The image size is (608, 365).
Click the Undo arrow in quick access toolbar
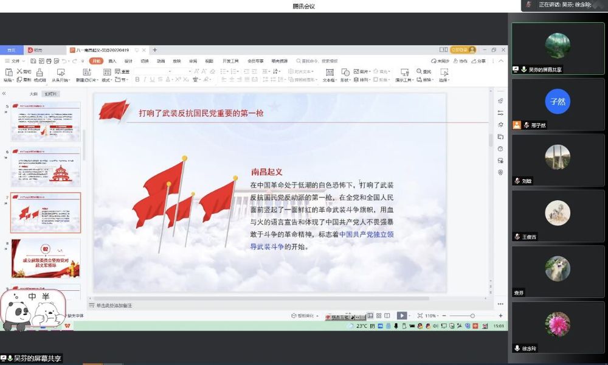pos(64,61)
